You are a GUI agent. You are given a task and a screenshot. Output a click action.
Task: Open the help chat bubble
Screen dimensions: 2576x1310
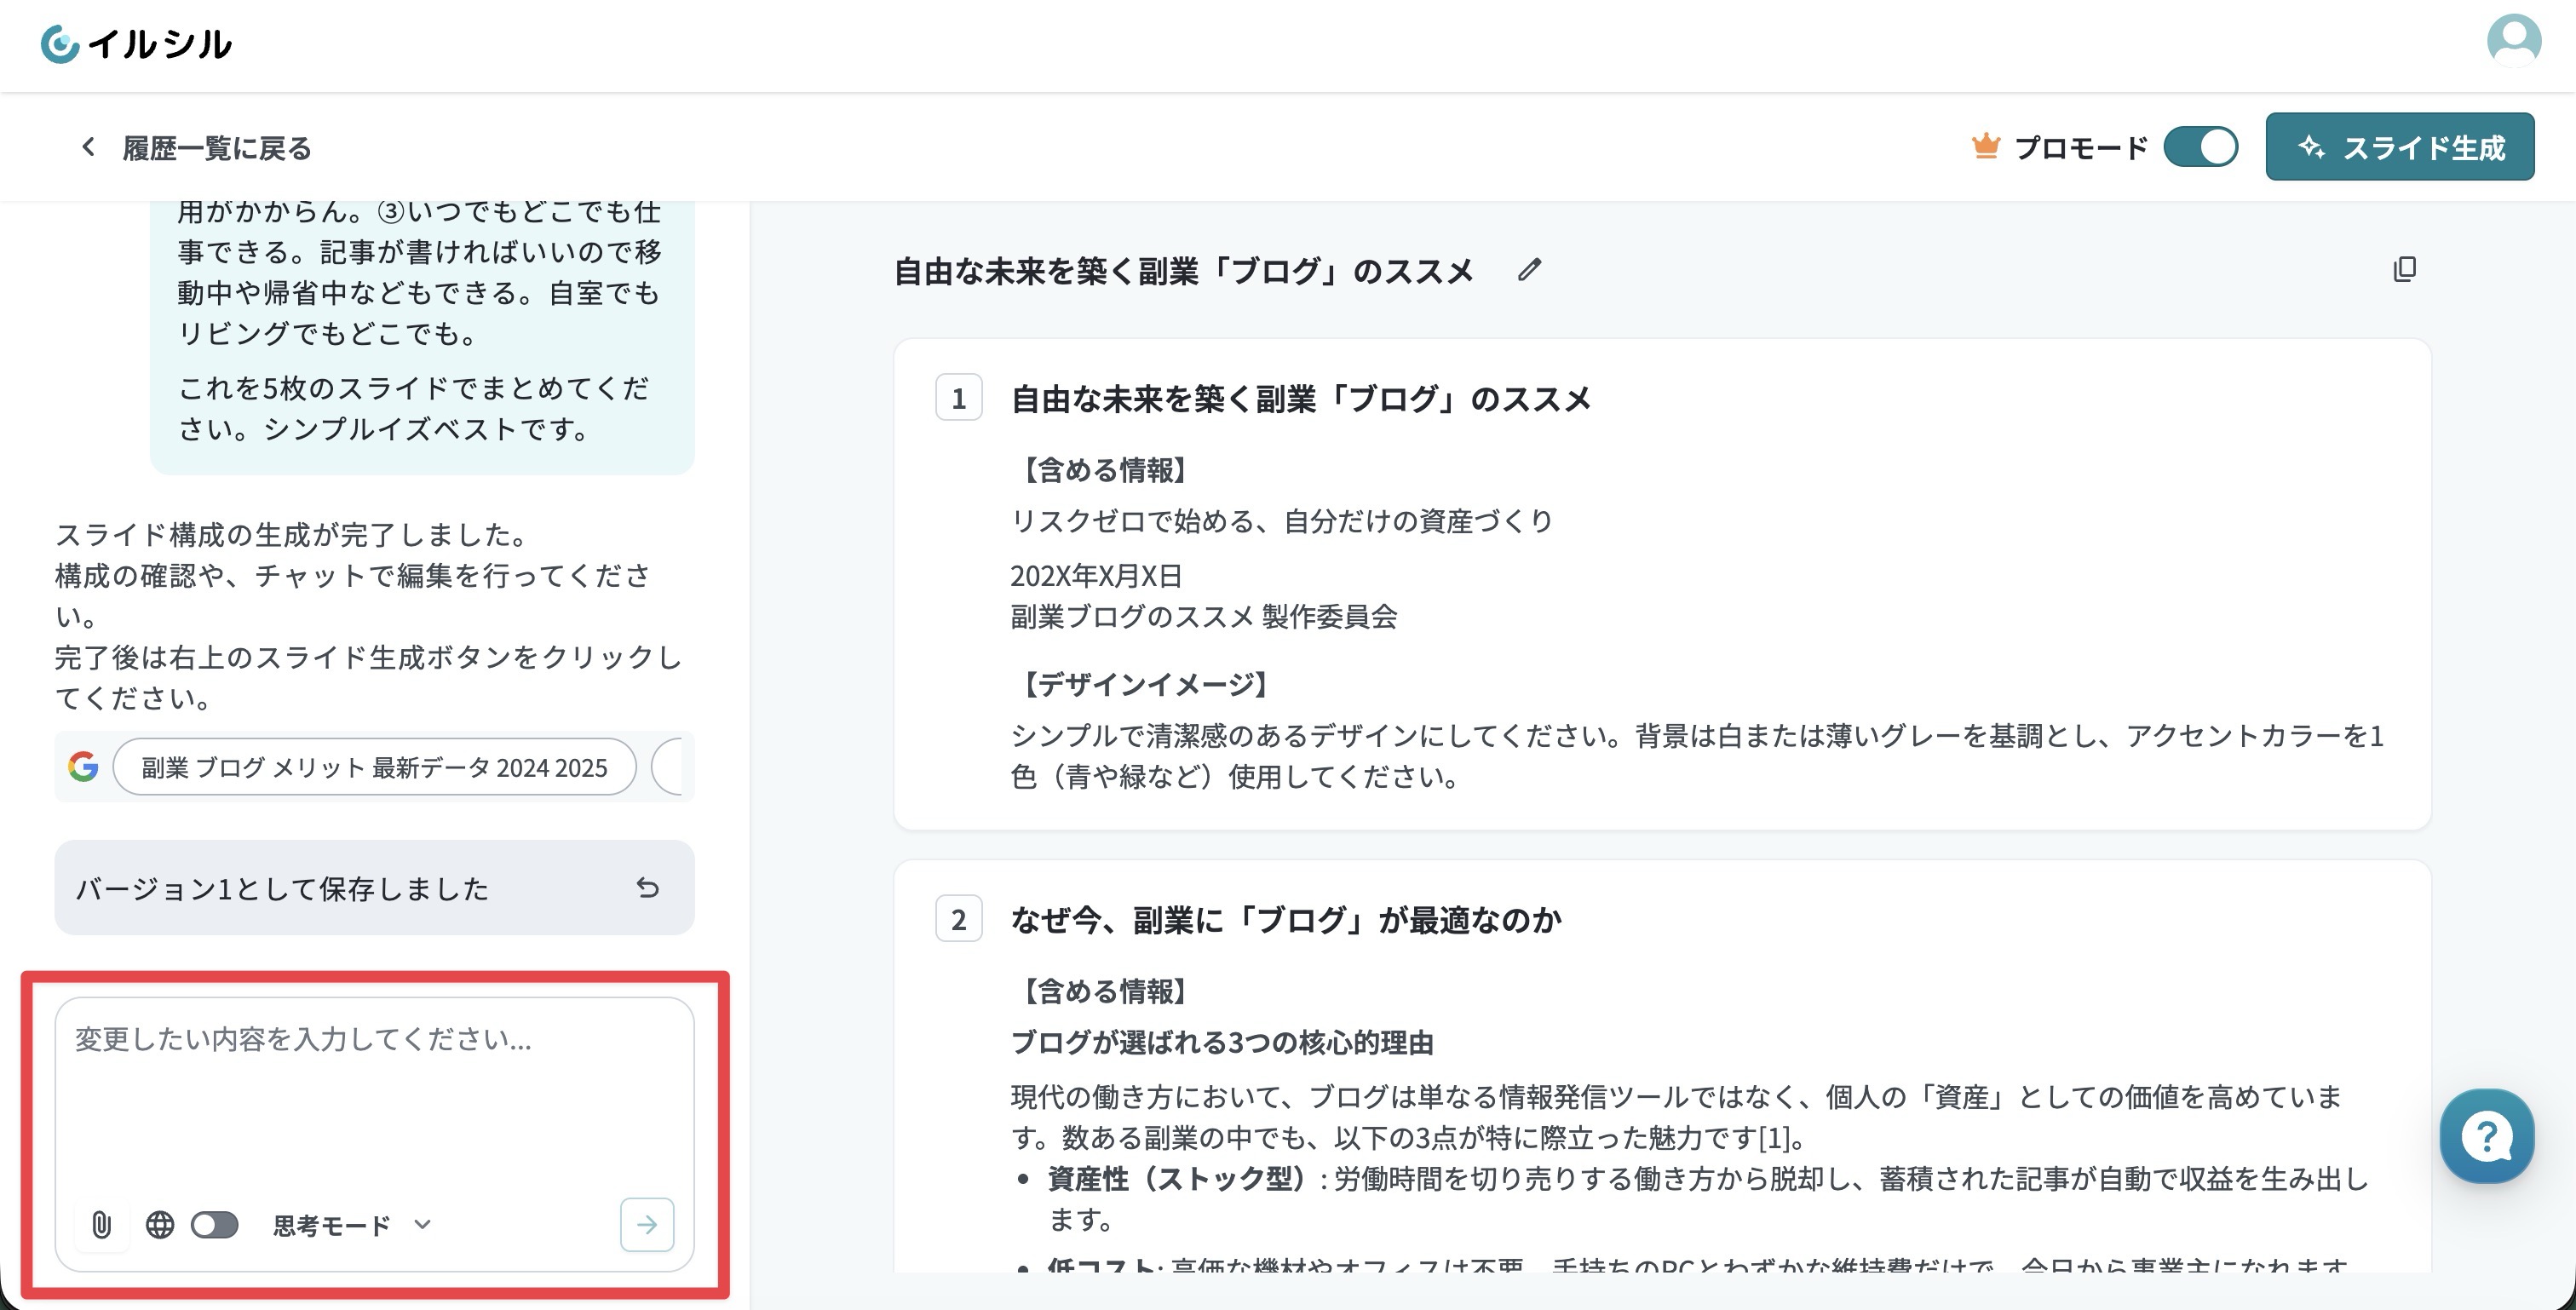(2487, 1136)
